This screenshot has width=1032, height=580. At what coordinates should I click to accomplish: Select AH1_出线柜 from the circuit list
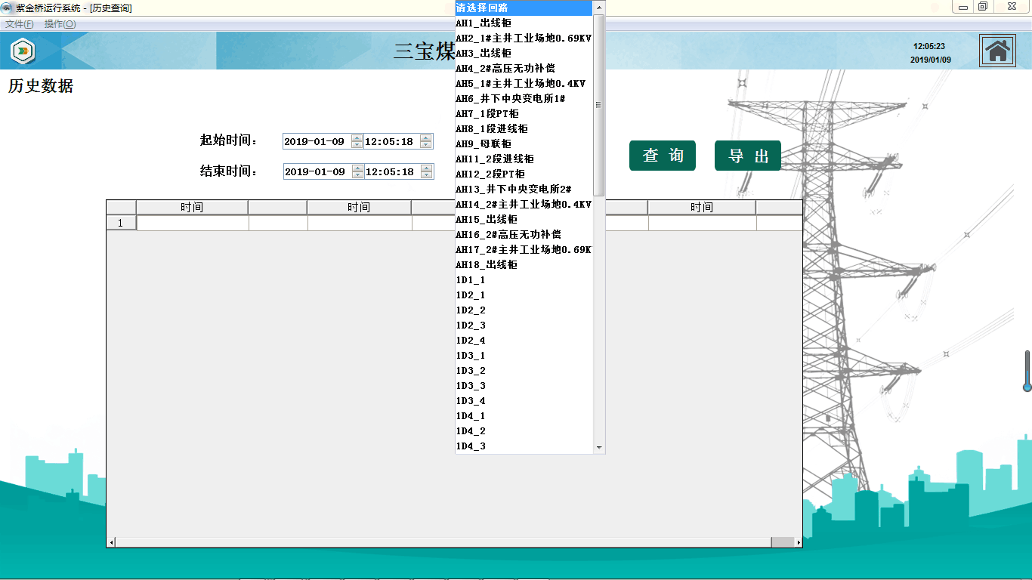coord(484,23)
